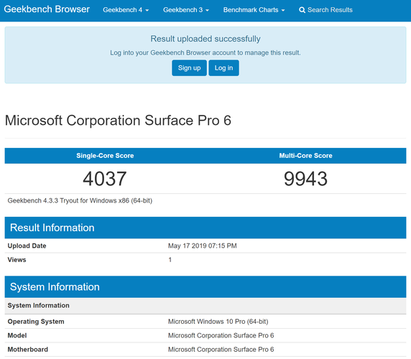Select the single-core score 4037
This screenshot has width=411, height=359.
click(105, 179)
